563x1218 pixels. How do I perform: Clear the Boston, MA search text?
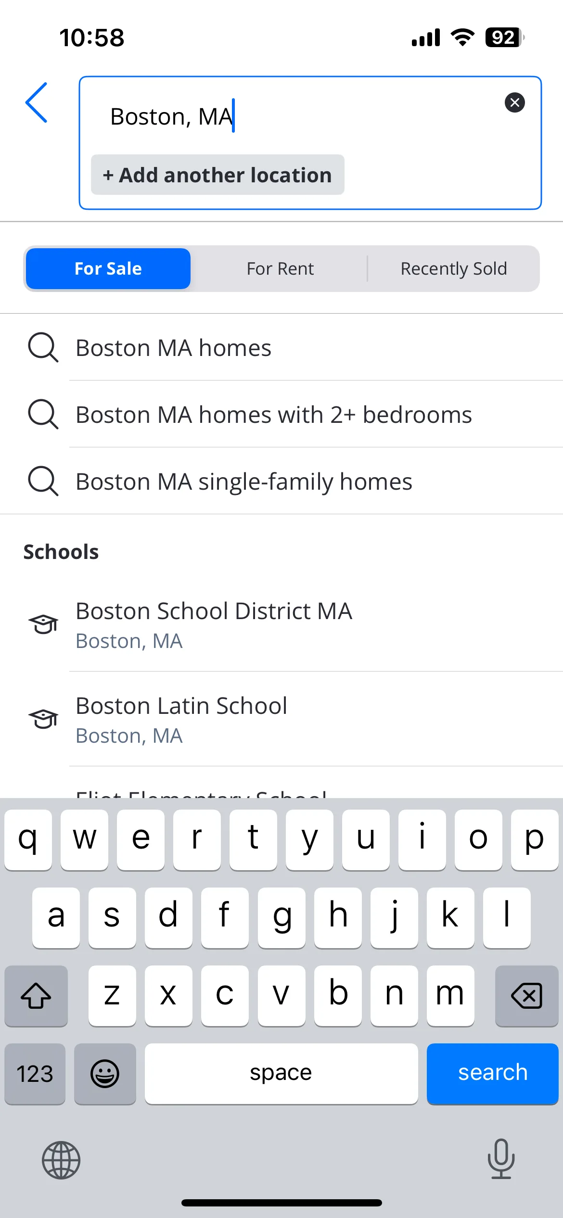(514, 102)
